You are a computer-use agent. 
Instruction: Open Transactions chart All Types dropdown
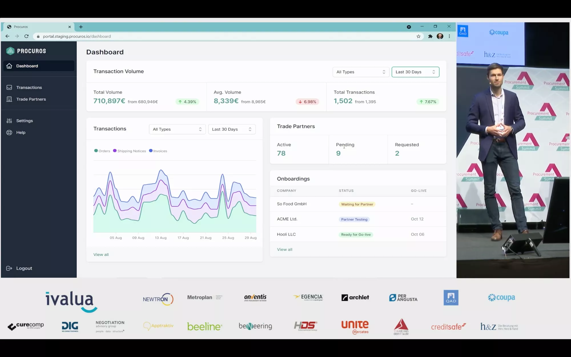click(x=177, y=129)
